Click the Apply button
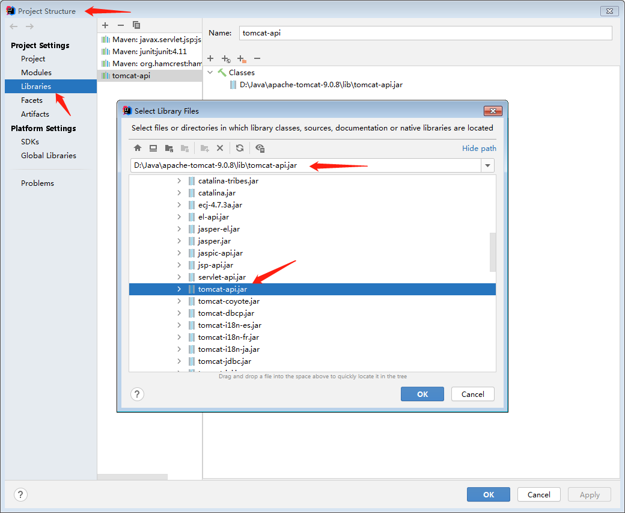 (590, 494)
